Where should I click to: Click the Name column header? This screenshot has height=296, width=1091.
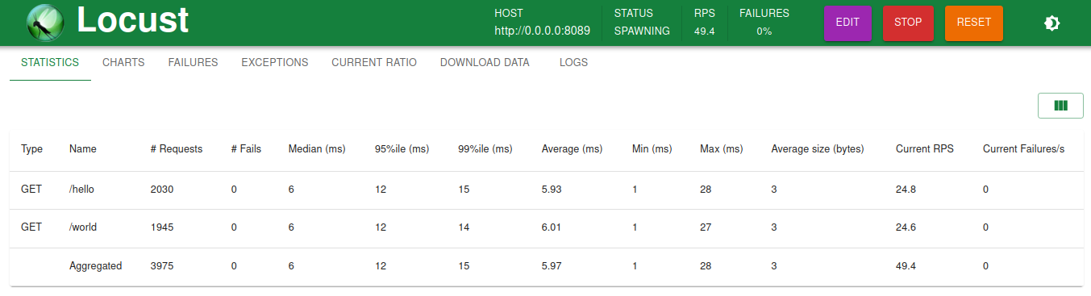pyautogui.click(x=82, y=149)
